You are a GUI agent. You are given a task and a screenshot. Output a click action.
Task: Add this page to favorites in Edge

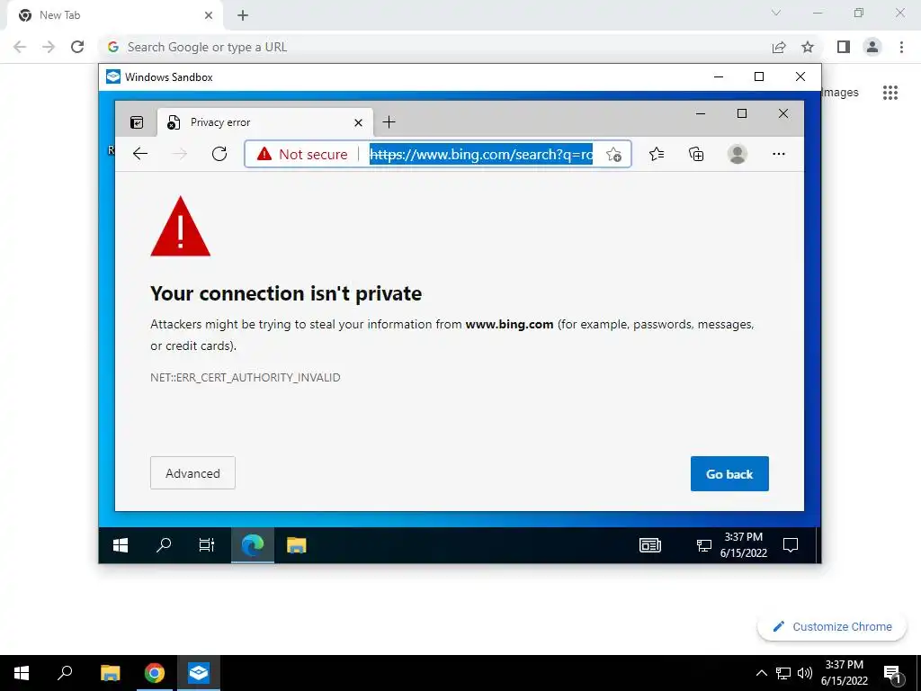[x=613, y=154]
